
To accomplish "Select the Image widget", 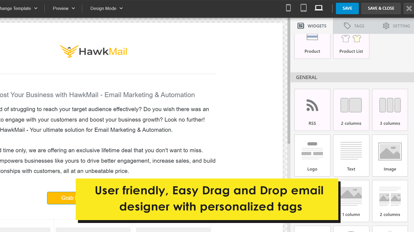I will click(x=390, y=156).
